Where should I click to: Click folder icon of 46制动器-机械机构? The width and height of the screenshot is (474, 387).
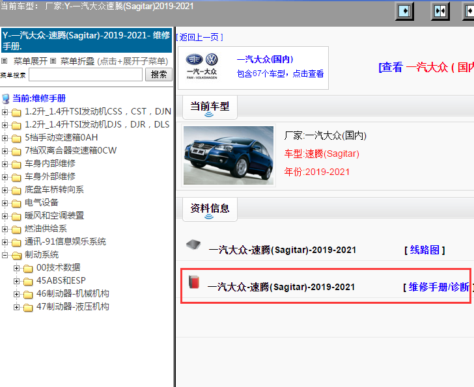pos(28,295)
